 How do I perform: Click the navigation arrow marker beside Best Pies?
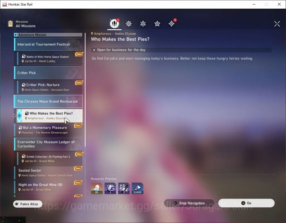(x=14, y=116)
